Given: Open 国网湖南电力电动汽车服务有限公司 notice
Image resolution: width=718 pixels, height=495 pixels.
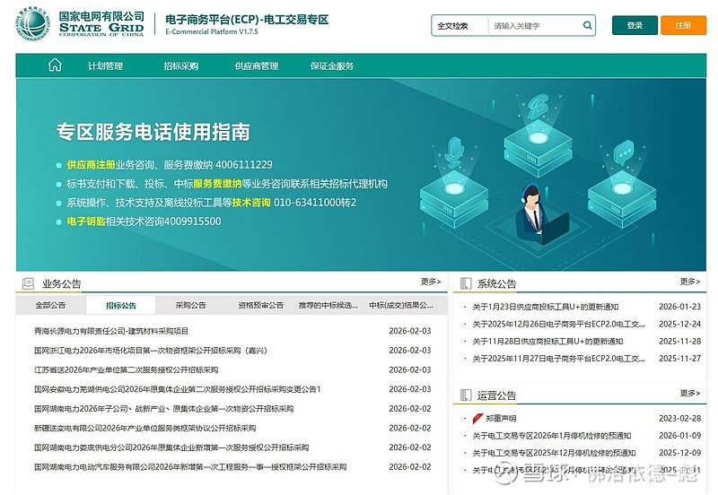Looking at the screenshot, I should (x=190, y=467).
